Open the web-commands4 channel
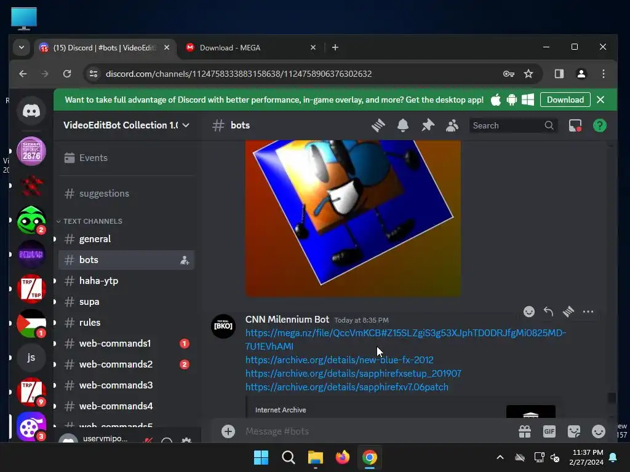The width and height of the screenshot is (630, 472). pos(126,406)
